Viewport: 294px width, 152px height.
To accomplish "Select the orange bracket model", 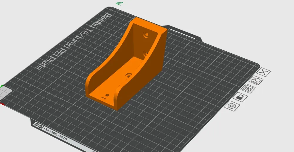I will (126, 64).
